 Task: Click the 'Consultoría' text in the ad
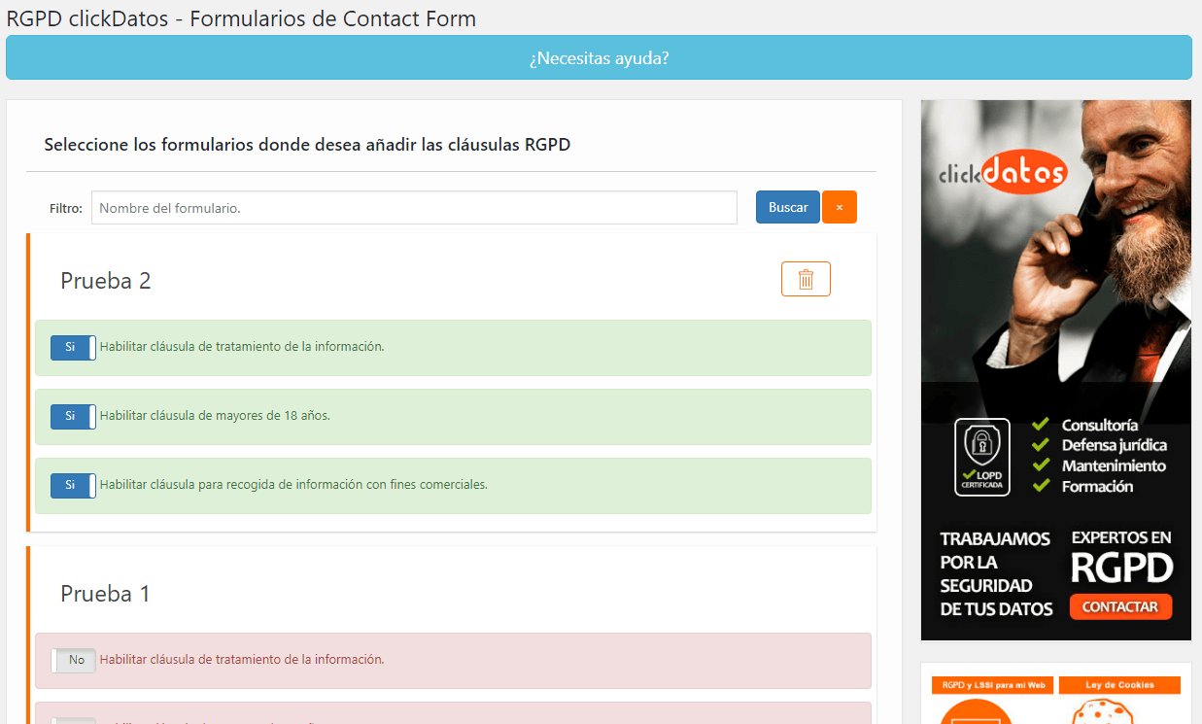coord(1100,425)
